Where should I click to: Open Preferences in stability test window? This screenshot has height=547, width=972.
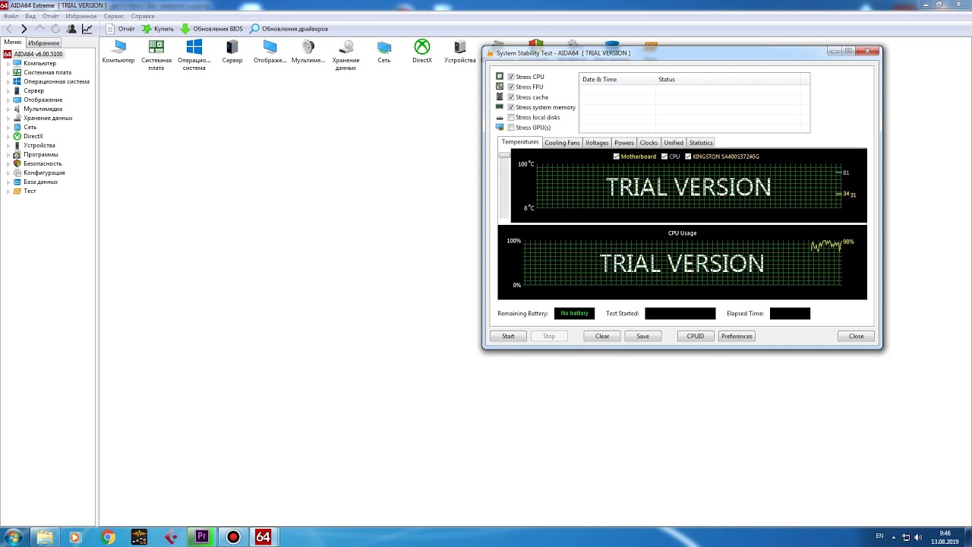(x=737, y=336)
